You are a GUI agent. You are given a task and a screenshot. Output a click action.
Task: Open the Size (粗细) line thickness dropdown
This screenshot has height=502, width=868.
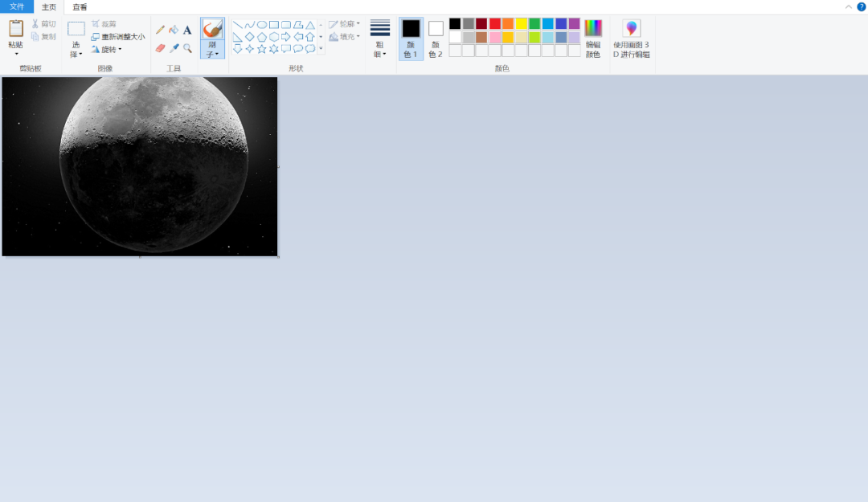pos(379,39)
